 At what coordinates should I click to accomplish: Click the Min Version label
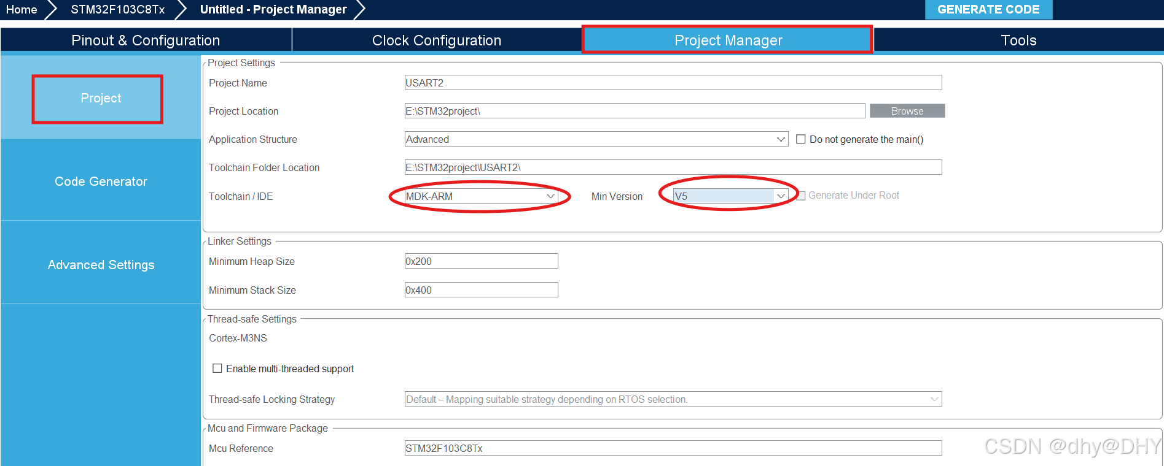pyautogui.click(x=617, y=196)
